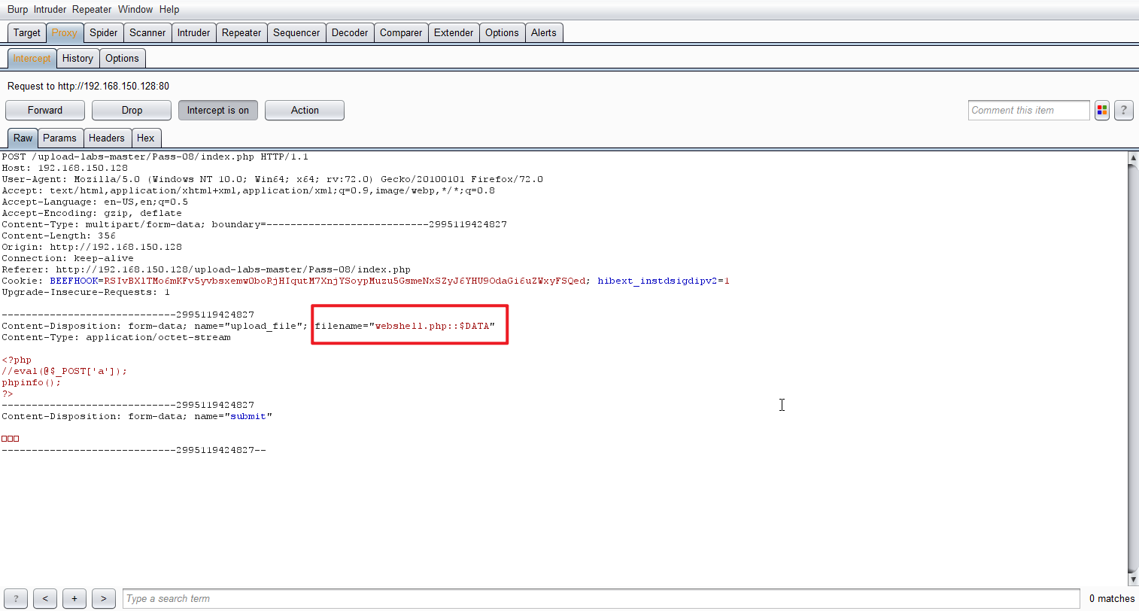Image resolution: width=1139 pixels, height=611 pixels.
Task: Forward the intercepted request
Action: (x=45, y=110)
